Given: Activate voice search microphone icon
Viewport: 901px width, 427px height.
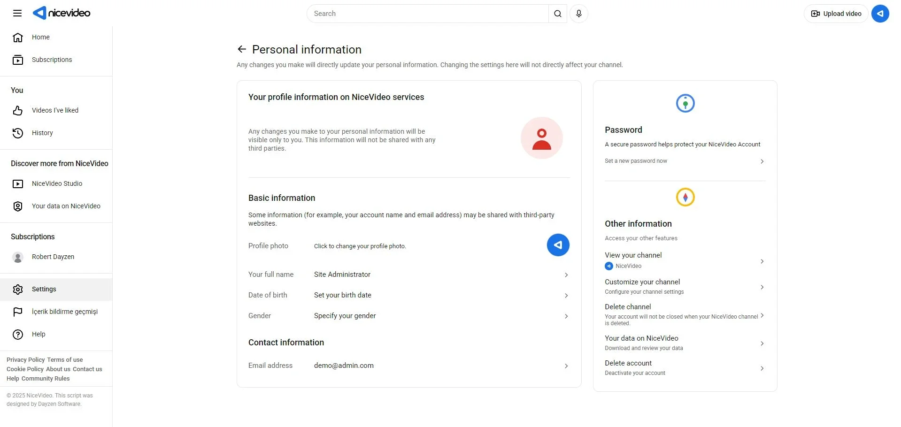Looking at the screenshot, I should (578, 14).
